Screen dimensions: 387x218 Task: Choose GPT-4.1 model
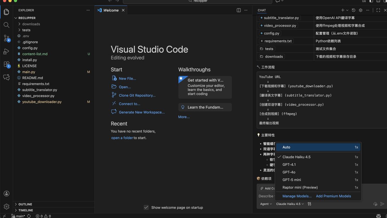click(318, 164)
